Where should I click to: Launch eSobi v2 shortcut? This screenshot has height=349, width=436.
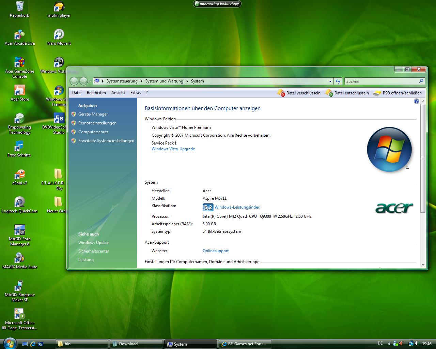20,177
